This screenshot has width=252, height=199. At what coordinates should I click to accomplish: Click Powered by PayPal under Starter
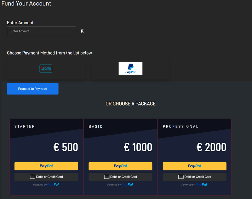tap(46, 185)
